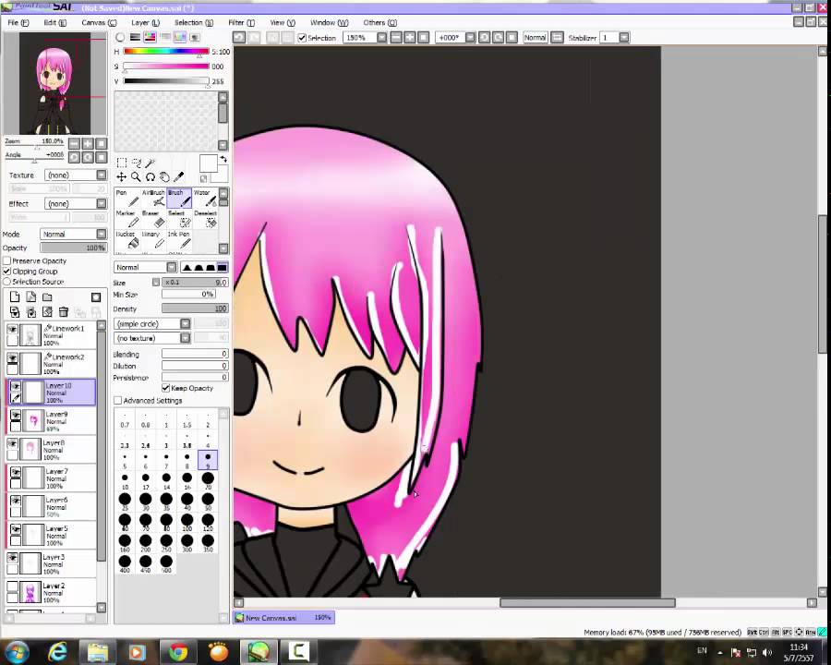Activate the zoom magnifier tool
The image size is (831, 665).
[x=137, y=177]
